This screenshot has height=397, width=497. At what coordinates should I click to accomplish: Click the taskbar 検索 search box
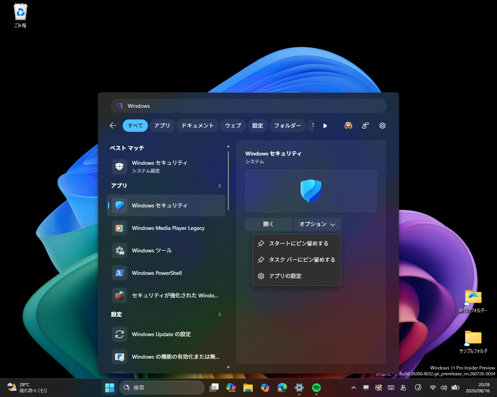pyautogui.click(x=162, y=388)
